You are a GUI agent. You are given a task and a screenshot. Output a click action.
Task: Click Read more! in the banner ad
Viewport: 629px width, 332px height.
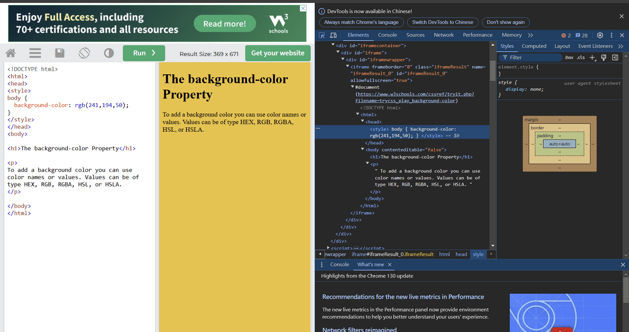[225, 24]
